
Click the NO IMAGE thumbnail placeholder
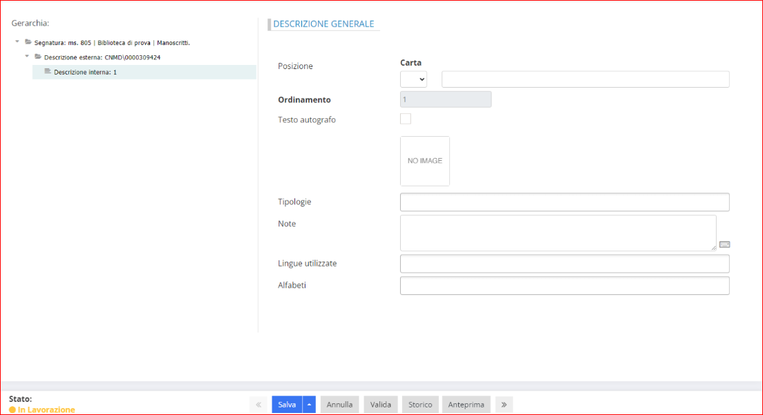click(x=424, y=161)
